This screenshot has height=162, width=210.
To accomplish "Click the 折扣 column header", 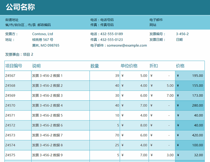I will pos(154,66).
